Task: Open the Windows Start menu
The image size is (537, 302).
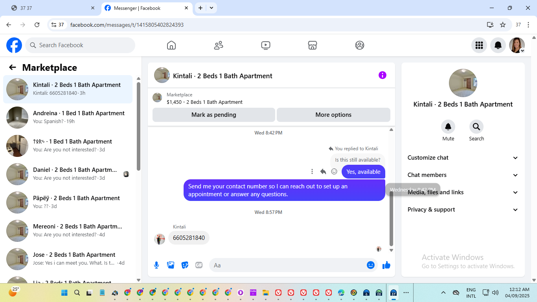Action: point(64,293)
